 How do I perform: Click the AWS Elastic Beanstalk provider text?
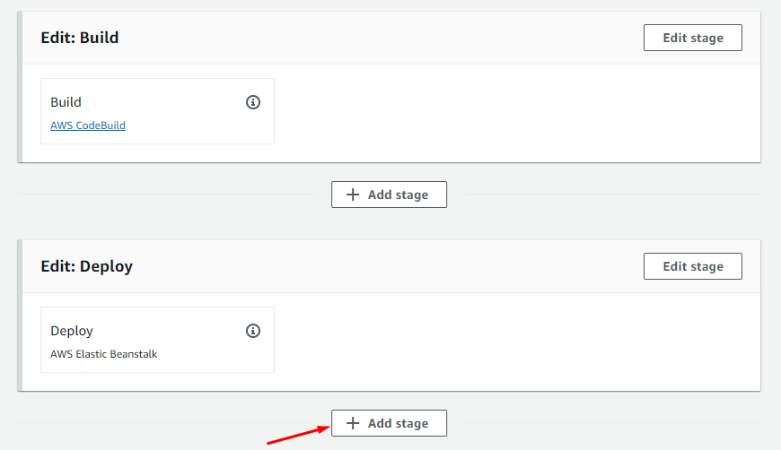point(104,354)
